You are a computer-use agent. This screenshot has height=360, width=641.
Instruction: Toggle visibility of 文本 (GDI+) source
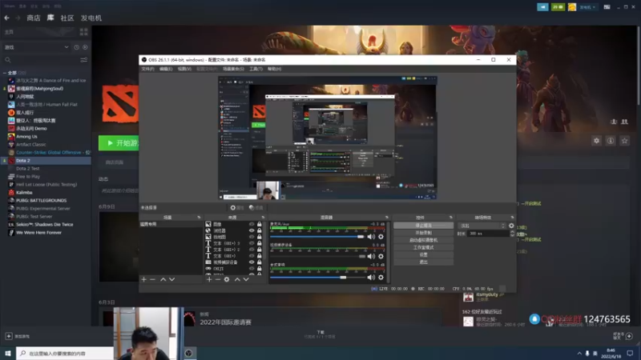(252, 256)
